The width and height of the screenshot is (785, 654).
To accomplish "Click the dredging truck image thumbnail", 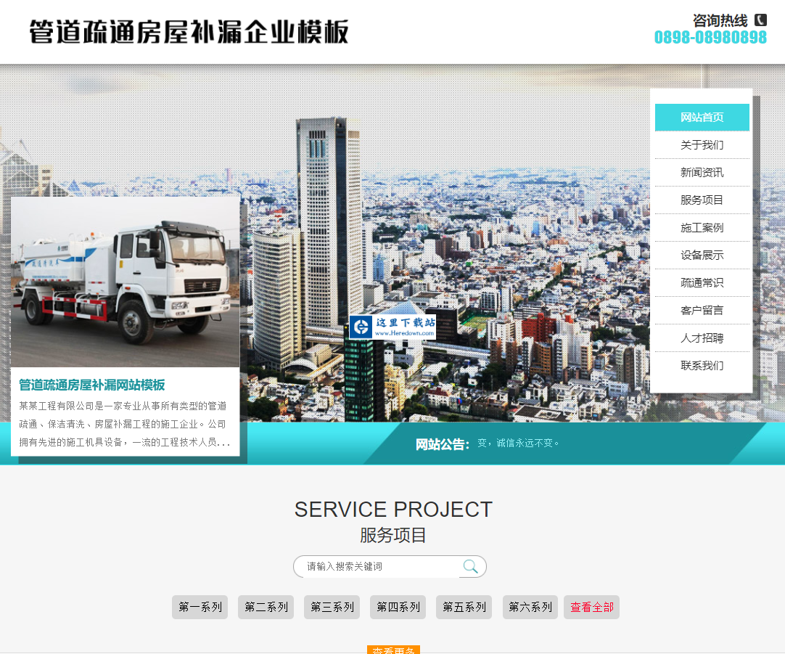I will pyautogui.click(x=125, y=279).
